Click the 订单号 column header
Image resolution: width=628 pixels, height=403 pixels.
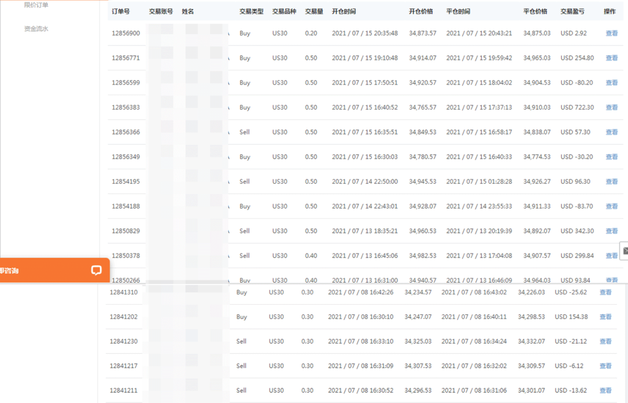coord(120,11)
